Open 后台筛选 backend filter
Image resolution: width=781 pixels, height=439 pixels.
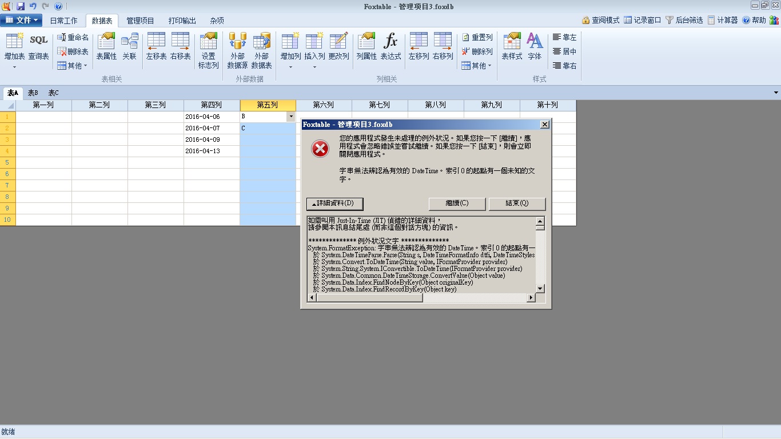pyautogui.click(x=684, y=20)
